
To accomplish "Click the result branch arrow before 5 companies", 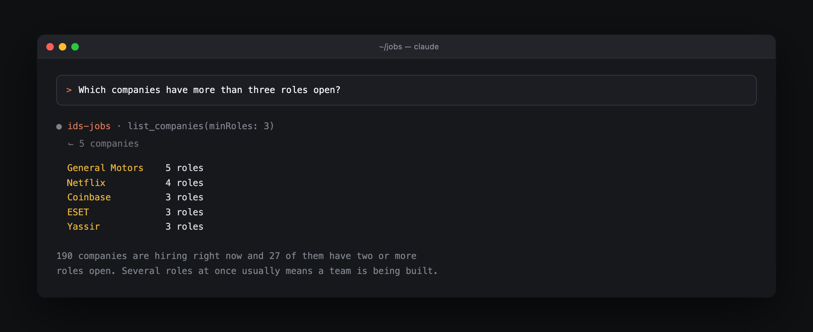I will coord(71,144).
